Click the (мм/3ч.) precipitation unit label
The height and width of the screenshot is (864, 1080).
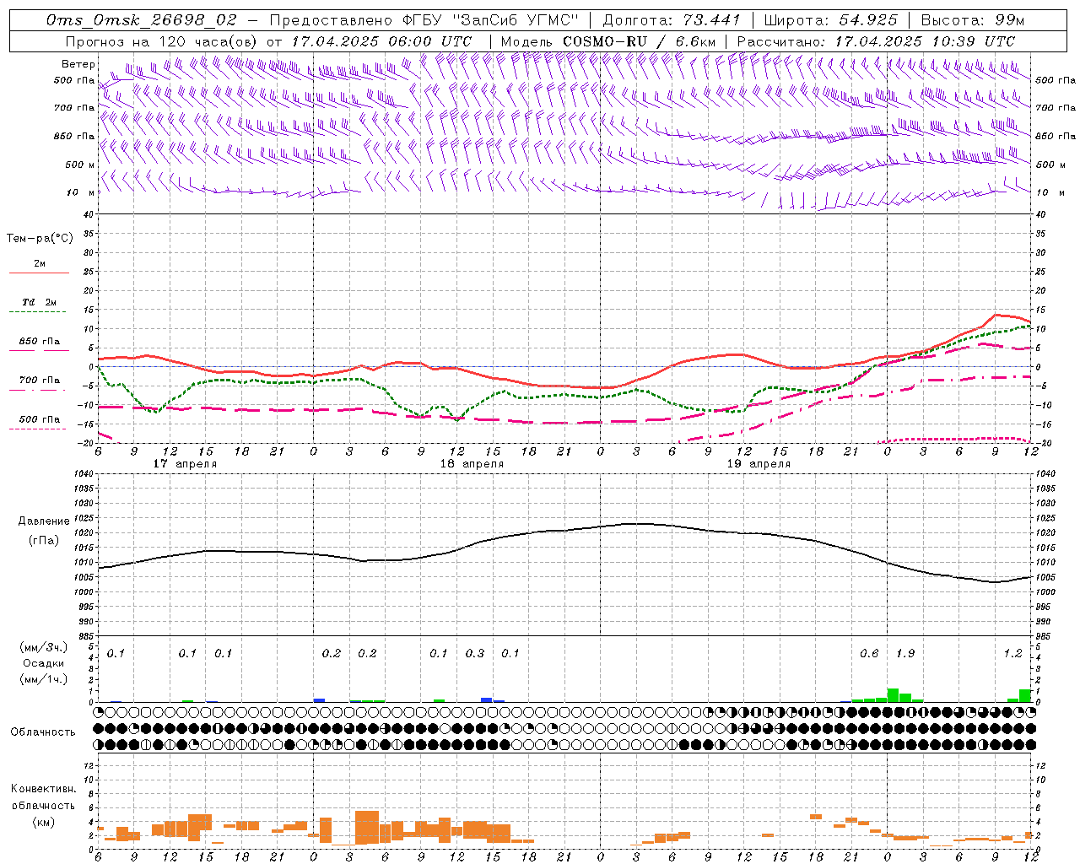(44, 647)
